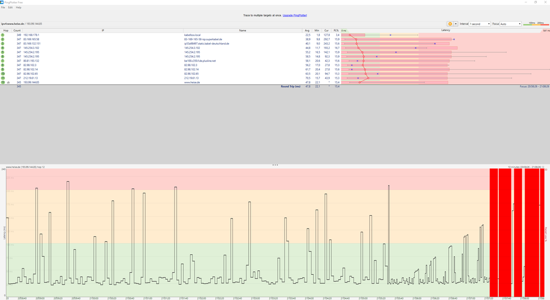The height and width of the screenshot is (300, 550).
Task: Open the Focus dropdown set to Auto
Action: tap(511, 24)
